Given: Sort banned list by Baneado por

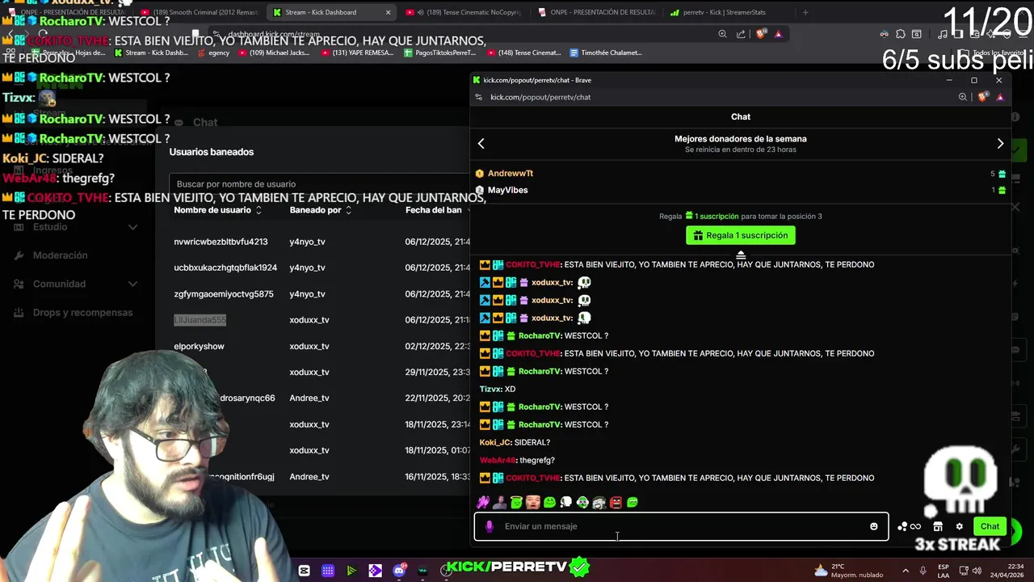Looking at the screenshot, I should [x=321, y=210].
